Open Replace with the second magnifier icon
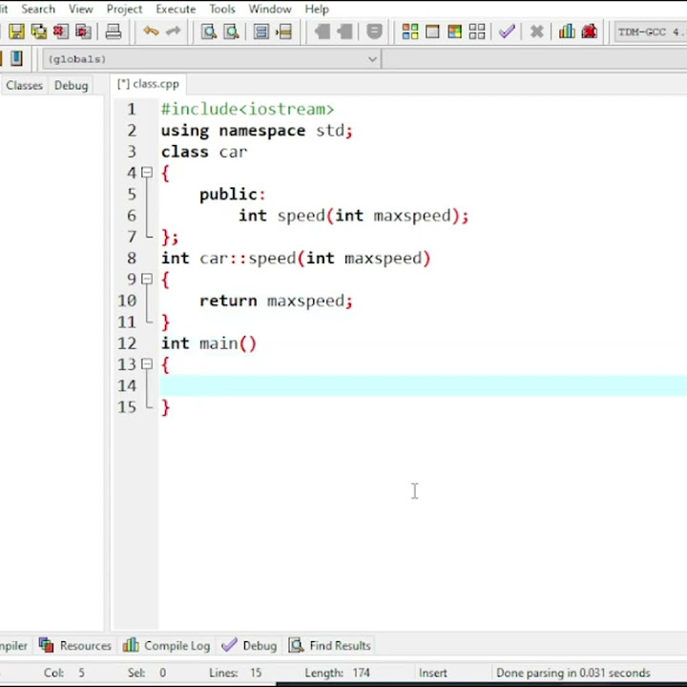 coord(231,31)
